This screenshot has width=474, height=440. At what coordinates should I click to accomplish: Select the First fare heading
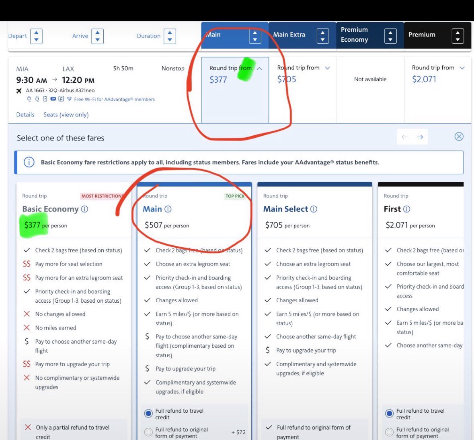tap(392, 209)
